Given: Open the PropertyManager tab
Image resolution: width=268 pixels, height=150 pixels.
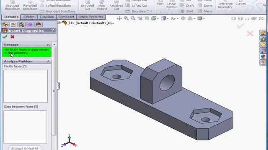Looking at the screenshot, I should (x=13, y=25).
